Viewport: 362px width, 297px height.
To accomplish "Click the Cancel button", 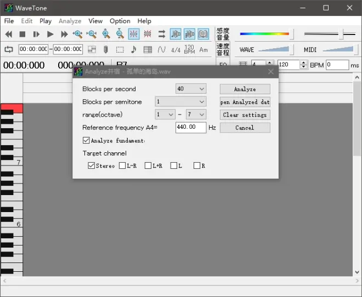I will coord(245,128).
